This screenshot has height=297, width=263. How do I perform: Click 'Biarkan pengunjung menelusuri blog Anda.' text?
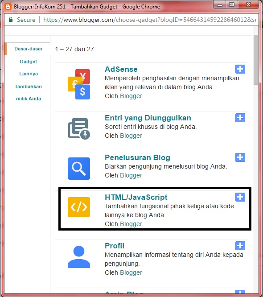click(166, 166)
